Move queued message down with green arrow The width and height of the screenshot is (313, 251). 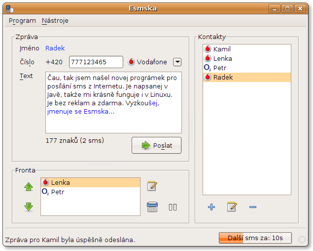[29, 207]
